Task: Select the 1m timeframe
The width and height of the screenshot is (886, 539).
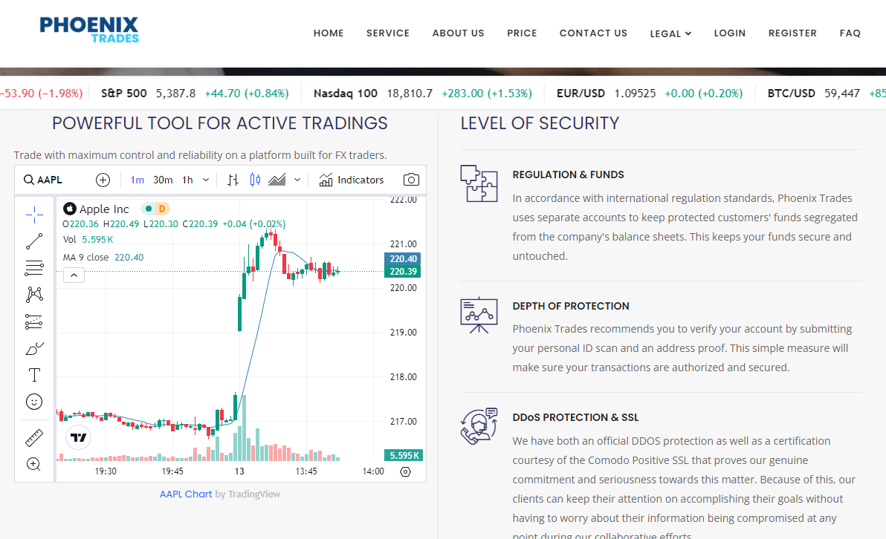Action: point(138,180)
